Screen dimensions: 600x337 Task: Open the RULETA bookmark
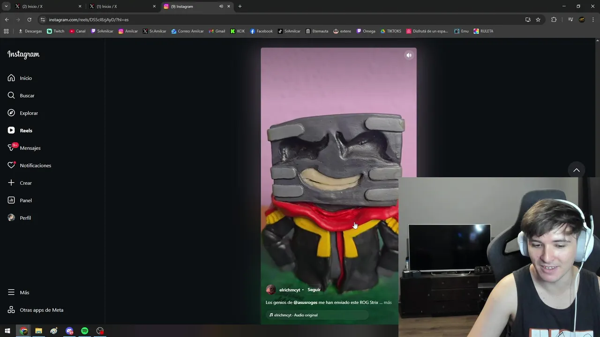[x=483, y=31]
